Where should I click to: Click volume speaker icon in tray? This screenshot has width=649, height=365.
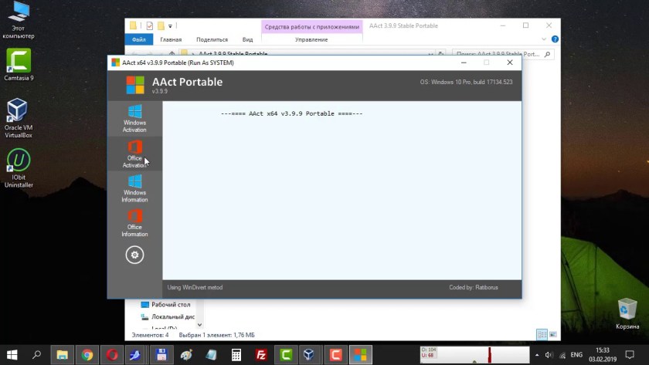[549, 355]
